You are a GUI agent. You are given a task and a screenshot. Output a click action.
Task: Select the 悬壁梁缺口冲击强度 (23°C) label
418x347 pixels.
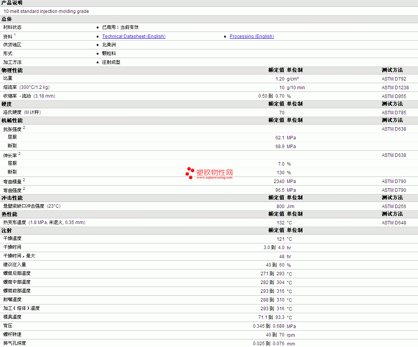coord(32,206)
